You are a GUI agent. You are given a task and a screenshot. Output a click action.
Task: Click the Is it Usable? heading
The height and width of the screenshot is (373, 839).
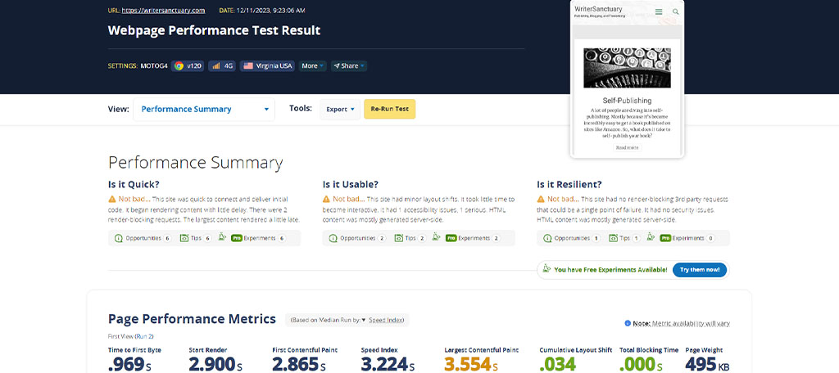click(x=351, y=184)
